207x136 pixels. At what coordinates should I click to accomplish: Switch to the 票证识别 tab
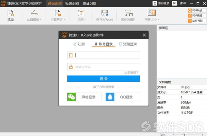point(89,3)
